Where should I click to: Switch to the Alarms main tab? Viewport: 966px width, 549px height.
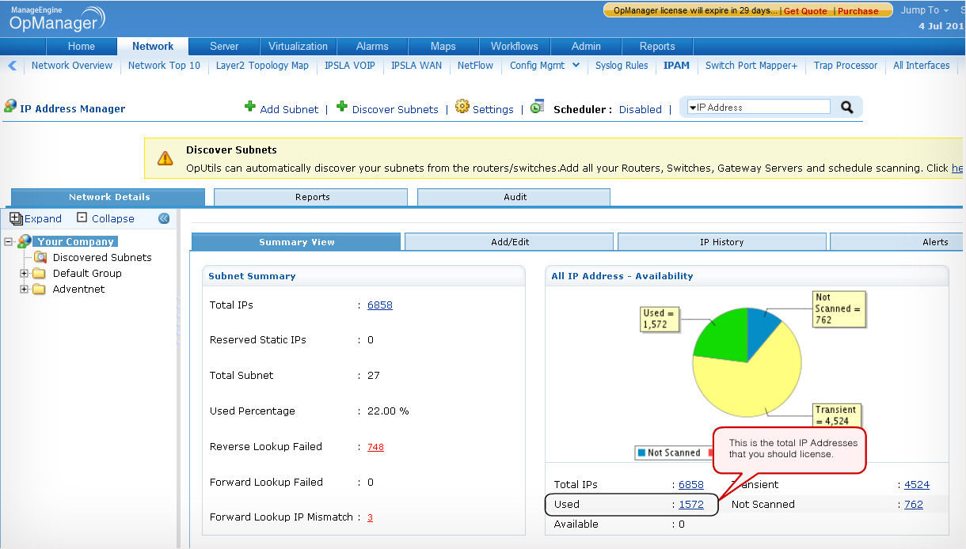[x=372, y=47]
